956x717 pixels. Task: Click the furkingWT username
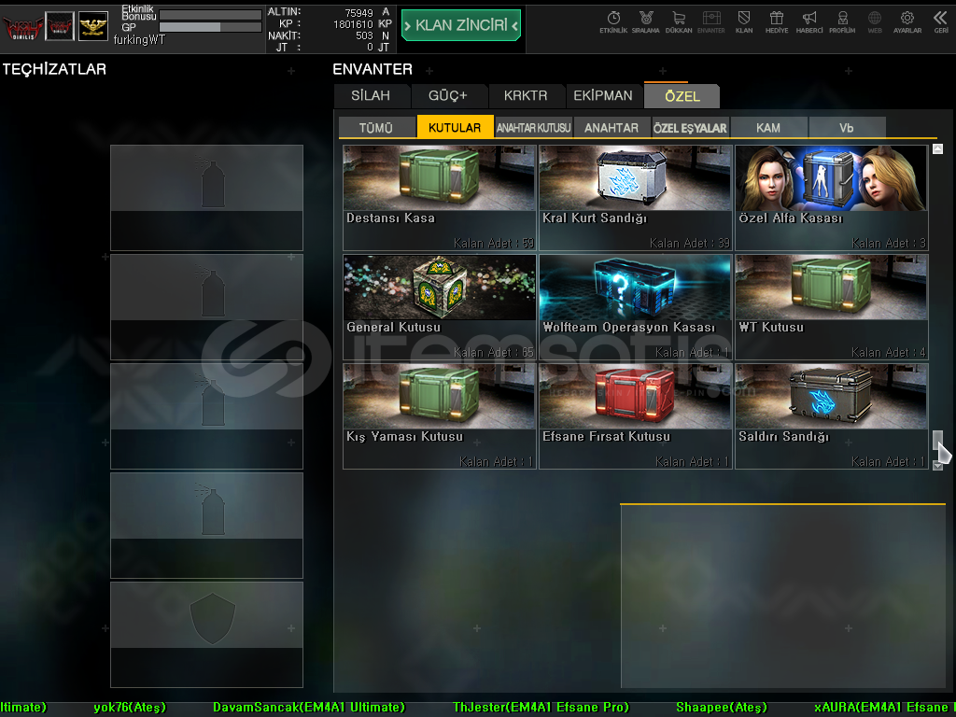point(139,39)
